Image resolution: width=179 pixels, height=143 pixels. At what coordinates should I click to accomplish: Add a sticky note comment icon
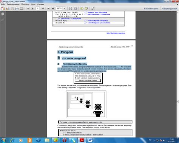(x=82, y=9)
